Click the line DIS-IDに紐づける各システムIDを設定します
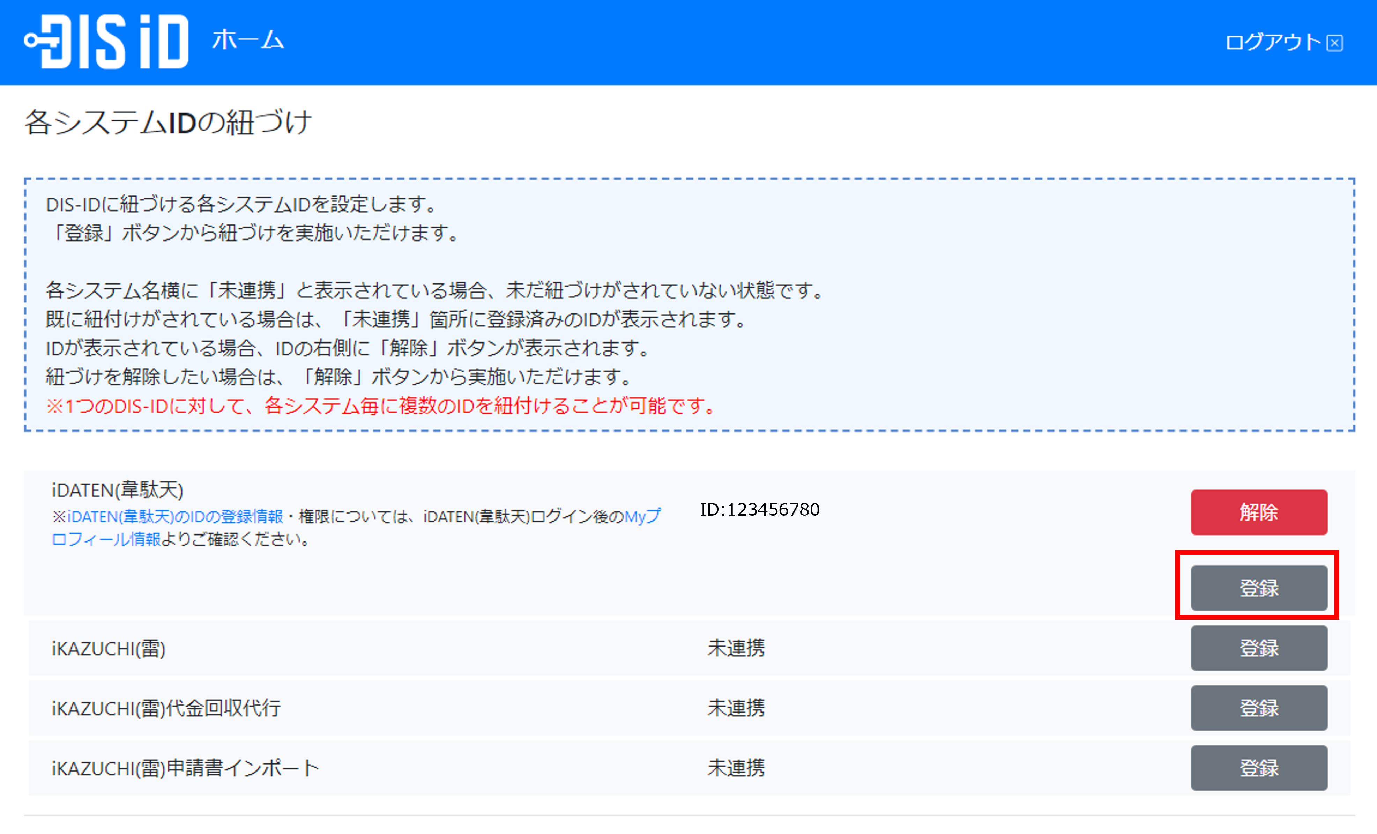Viewport: 1377px width, 834px height. (241, 204)
